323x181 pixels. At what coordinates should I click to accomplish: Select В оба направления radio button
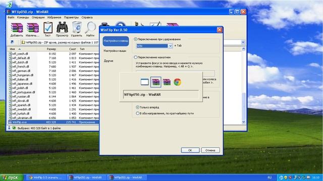(x=137, y=113)
